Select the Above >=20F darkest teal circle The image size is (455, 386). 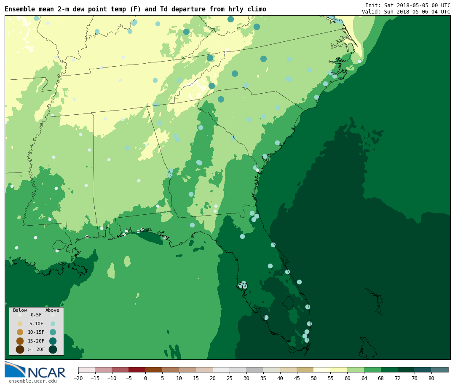pyautogui.click(x=53, y=349)
